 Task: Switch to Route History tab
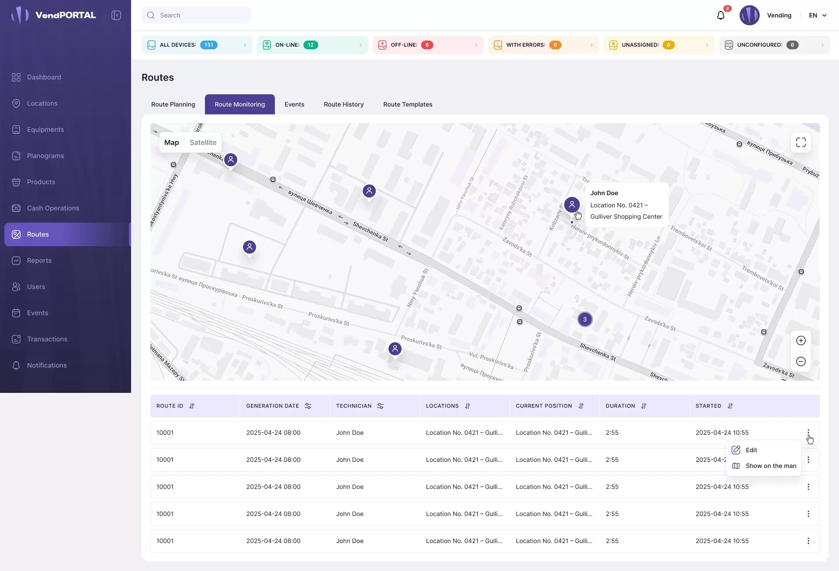343,104
